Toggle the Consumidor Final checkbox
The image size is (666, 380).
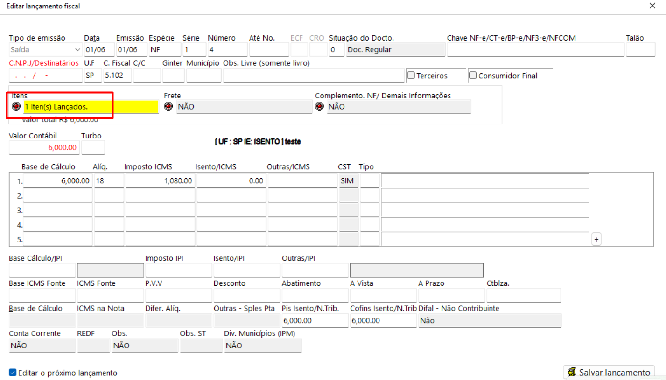point(473,75)
